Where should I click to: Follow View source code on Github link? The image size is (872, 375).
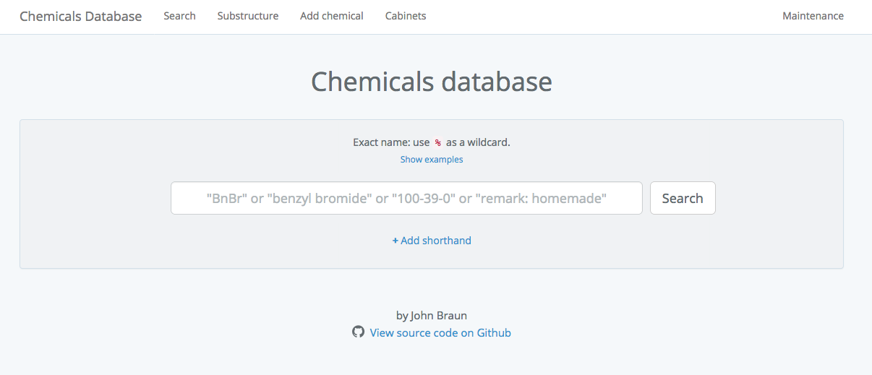[440, 333]
